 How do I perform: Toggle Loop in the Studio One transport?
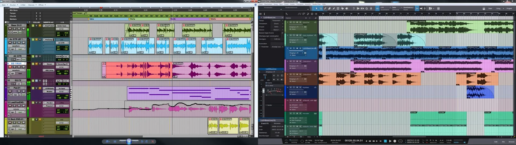pyautogui.click(x=400, y=141)
